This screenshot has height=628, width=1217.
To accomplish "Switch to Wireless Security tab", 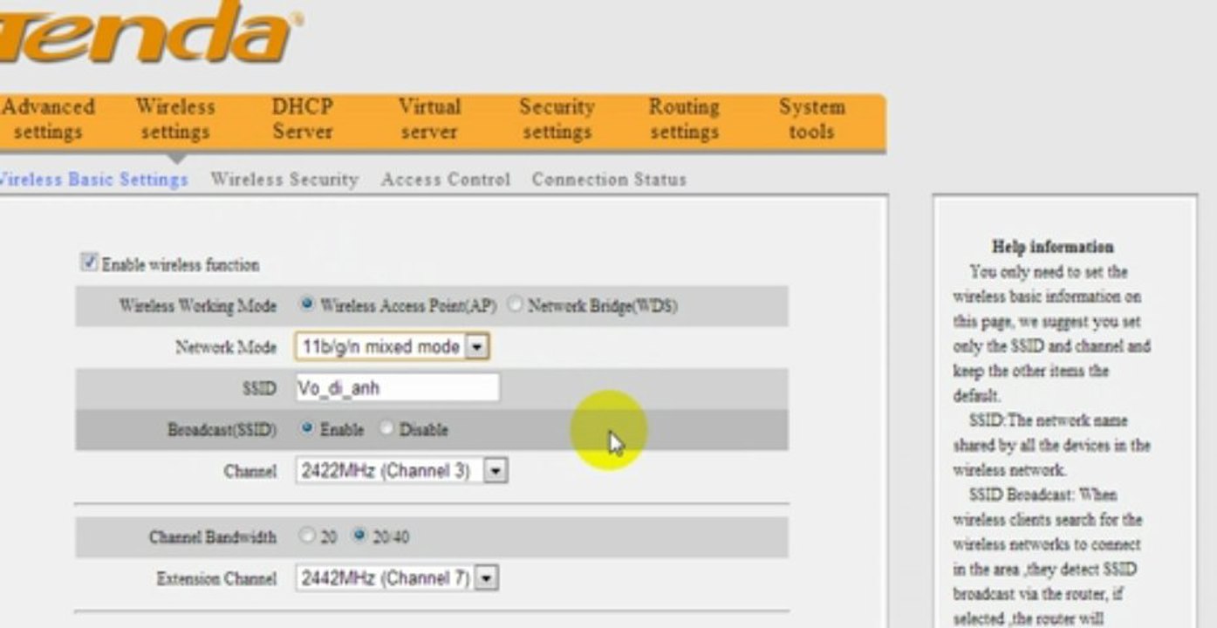I will pos(284,180).
